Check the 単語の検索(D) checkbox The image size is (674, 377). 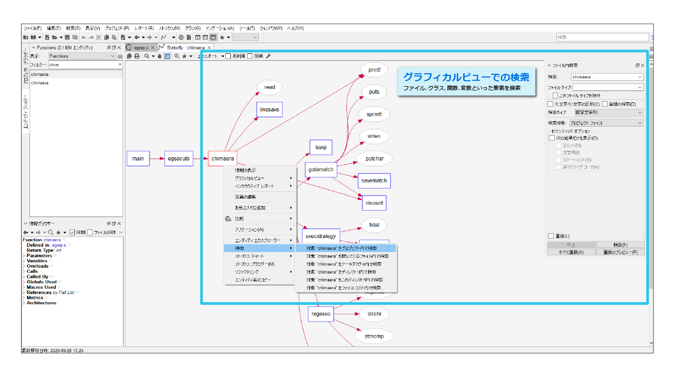(605, 104)
